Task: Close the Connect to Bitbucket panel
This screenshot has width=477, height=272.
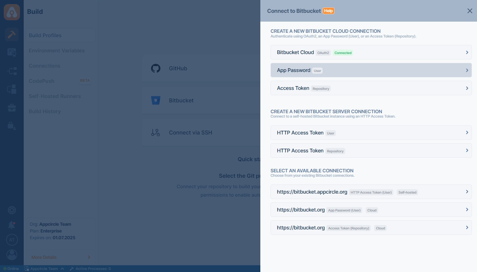Action: [x=470, y=11]
